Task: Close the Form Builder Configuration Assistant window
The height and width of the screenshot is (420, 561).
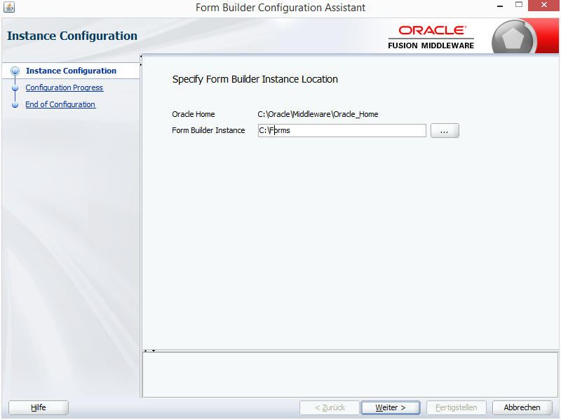Action: tap(544, 6)
